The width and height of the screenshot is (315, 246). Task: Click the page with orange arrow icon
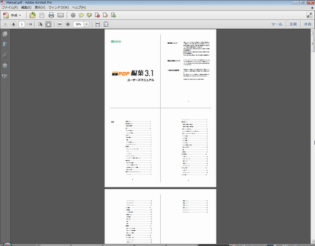pyautogui.click(x=105, y=15)
